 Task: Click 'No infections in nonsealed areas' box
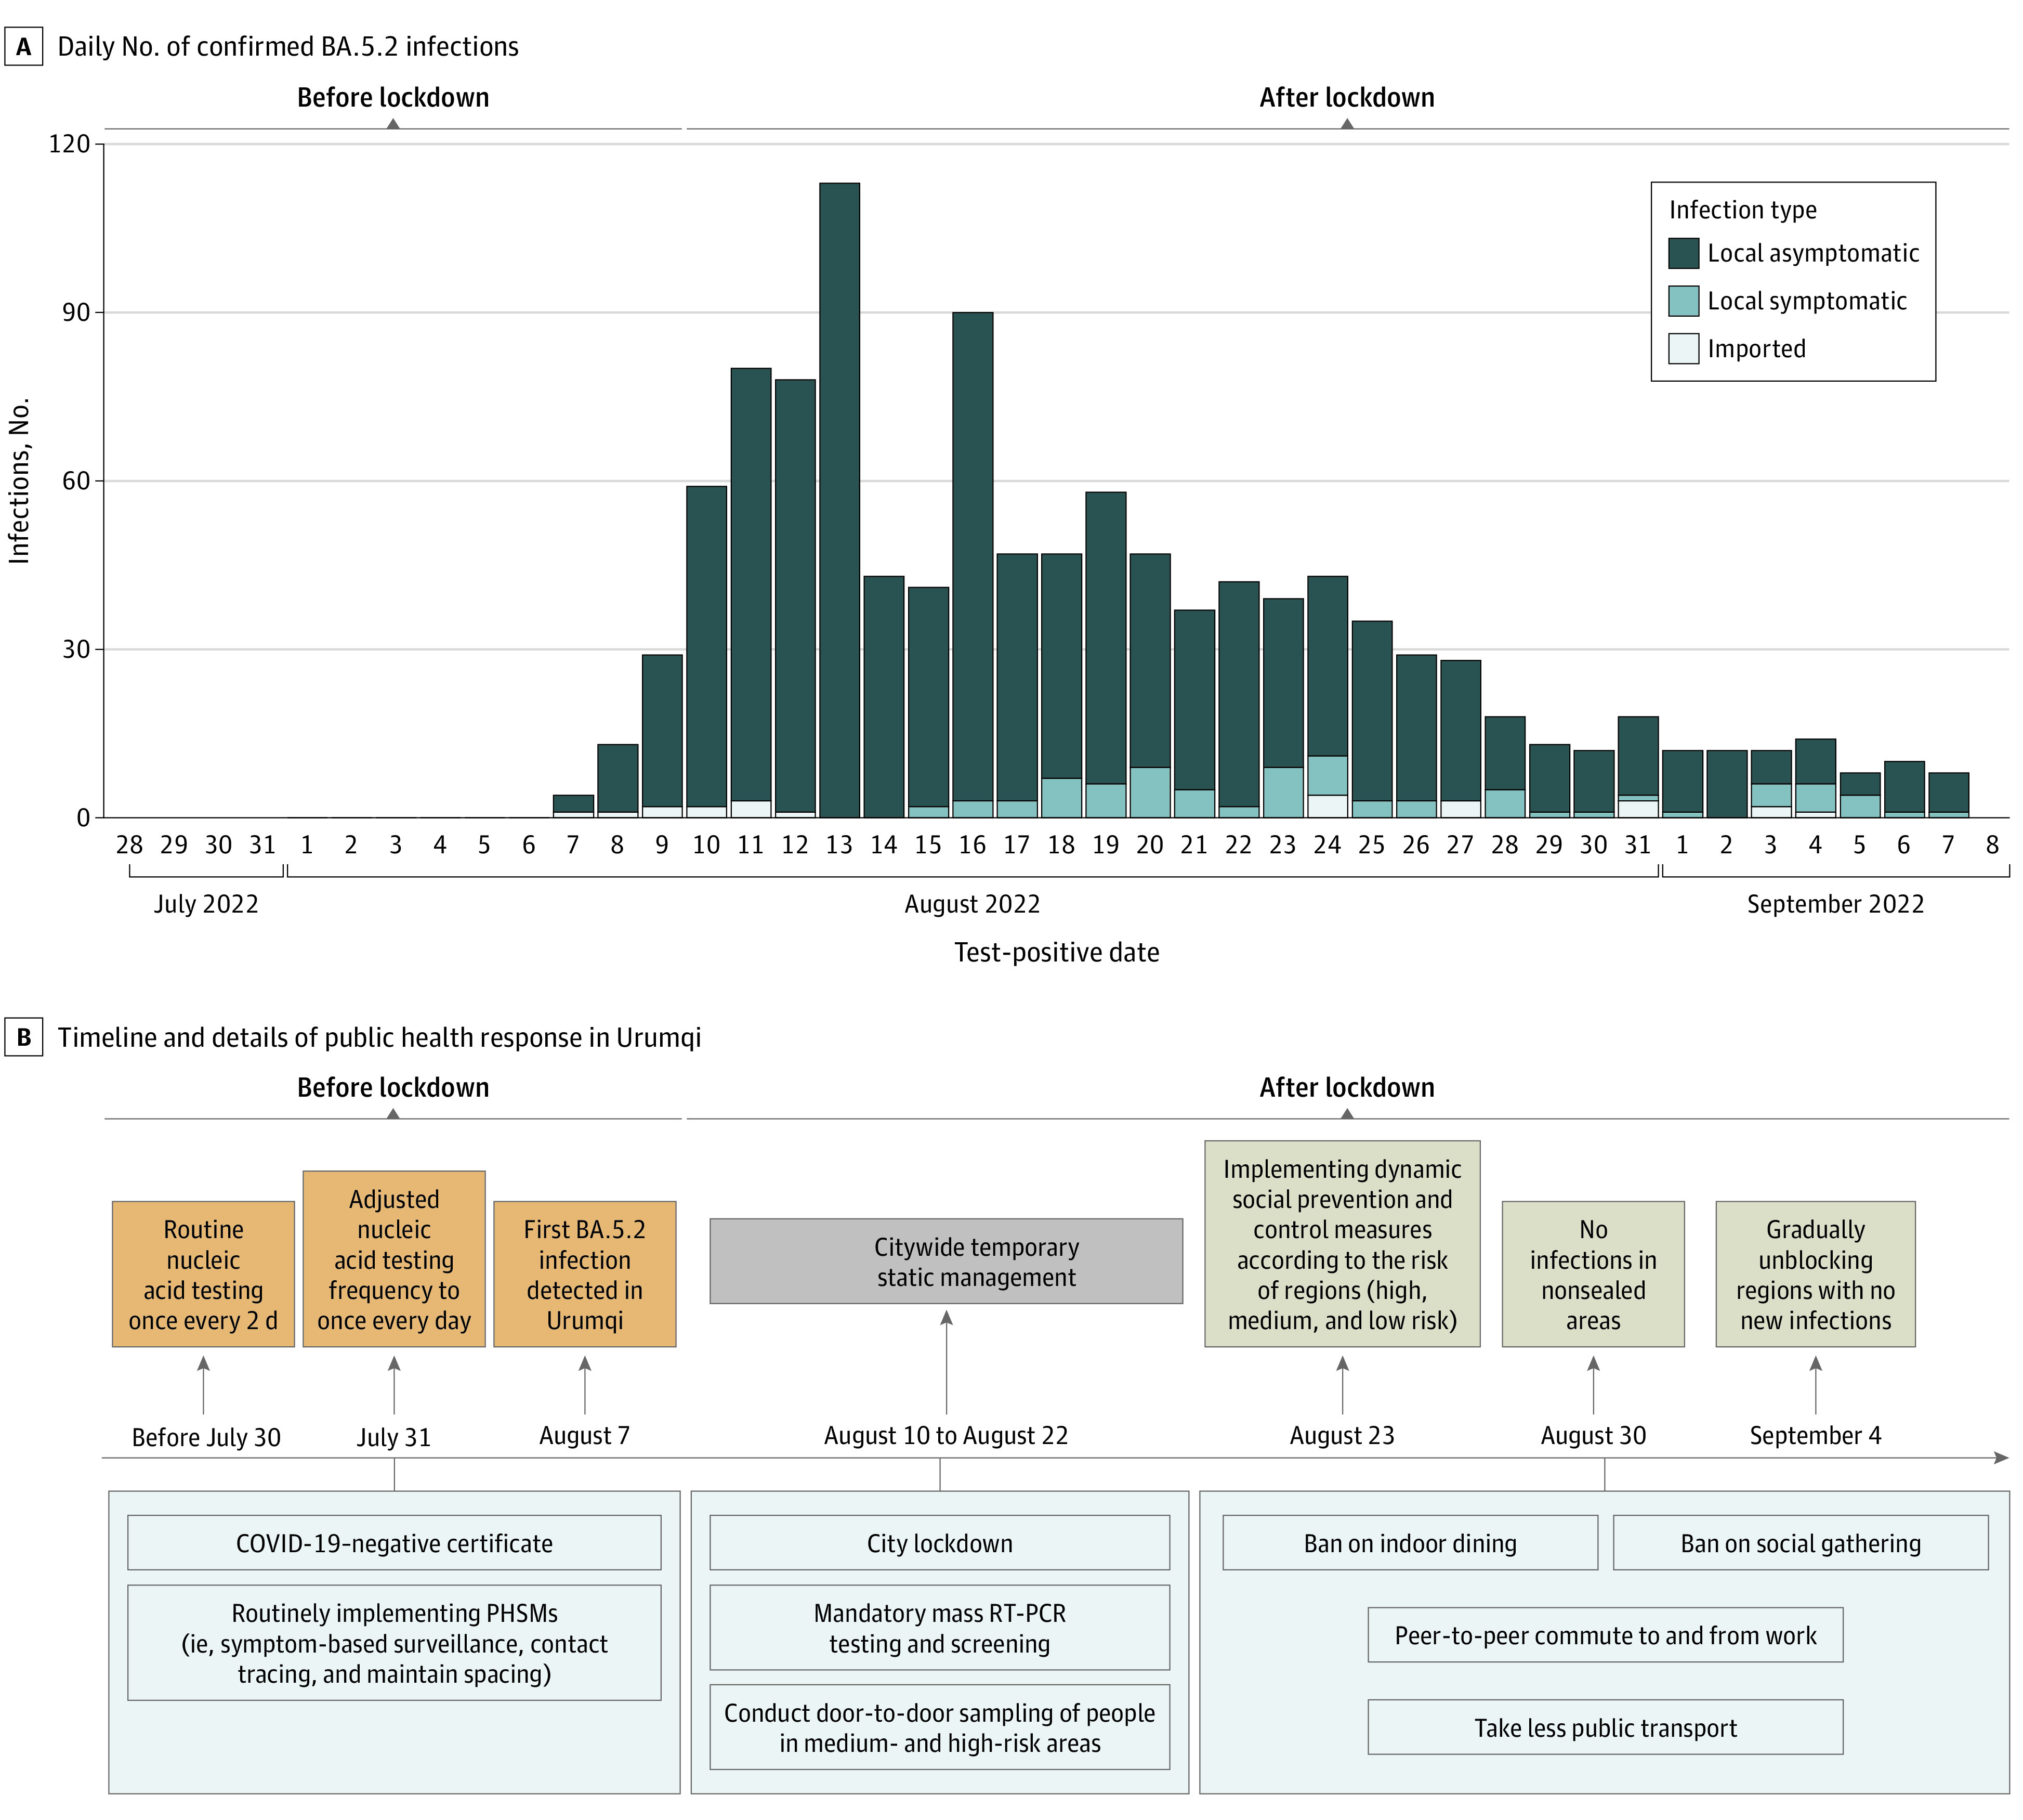coord(1593,1274)
